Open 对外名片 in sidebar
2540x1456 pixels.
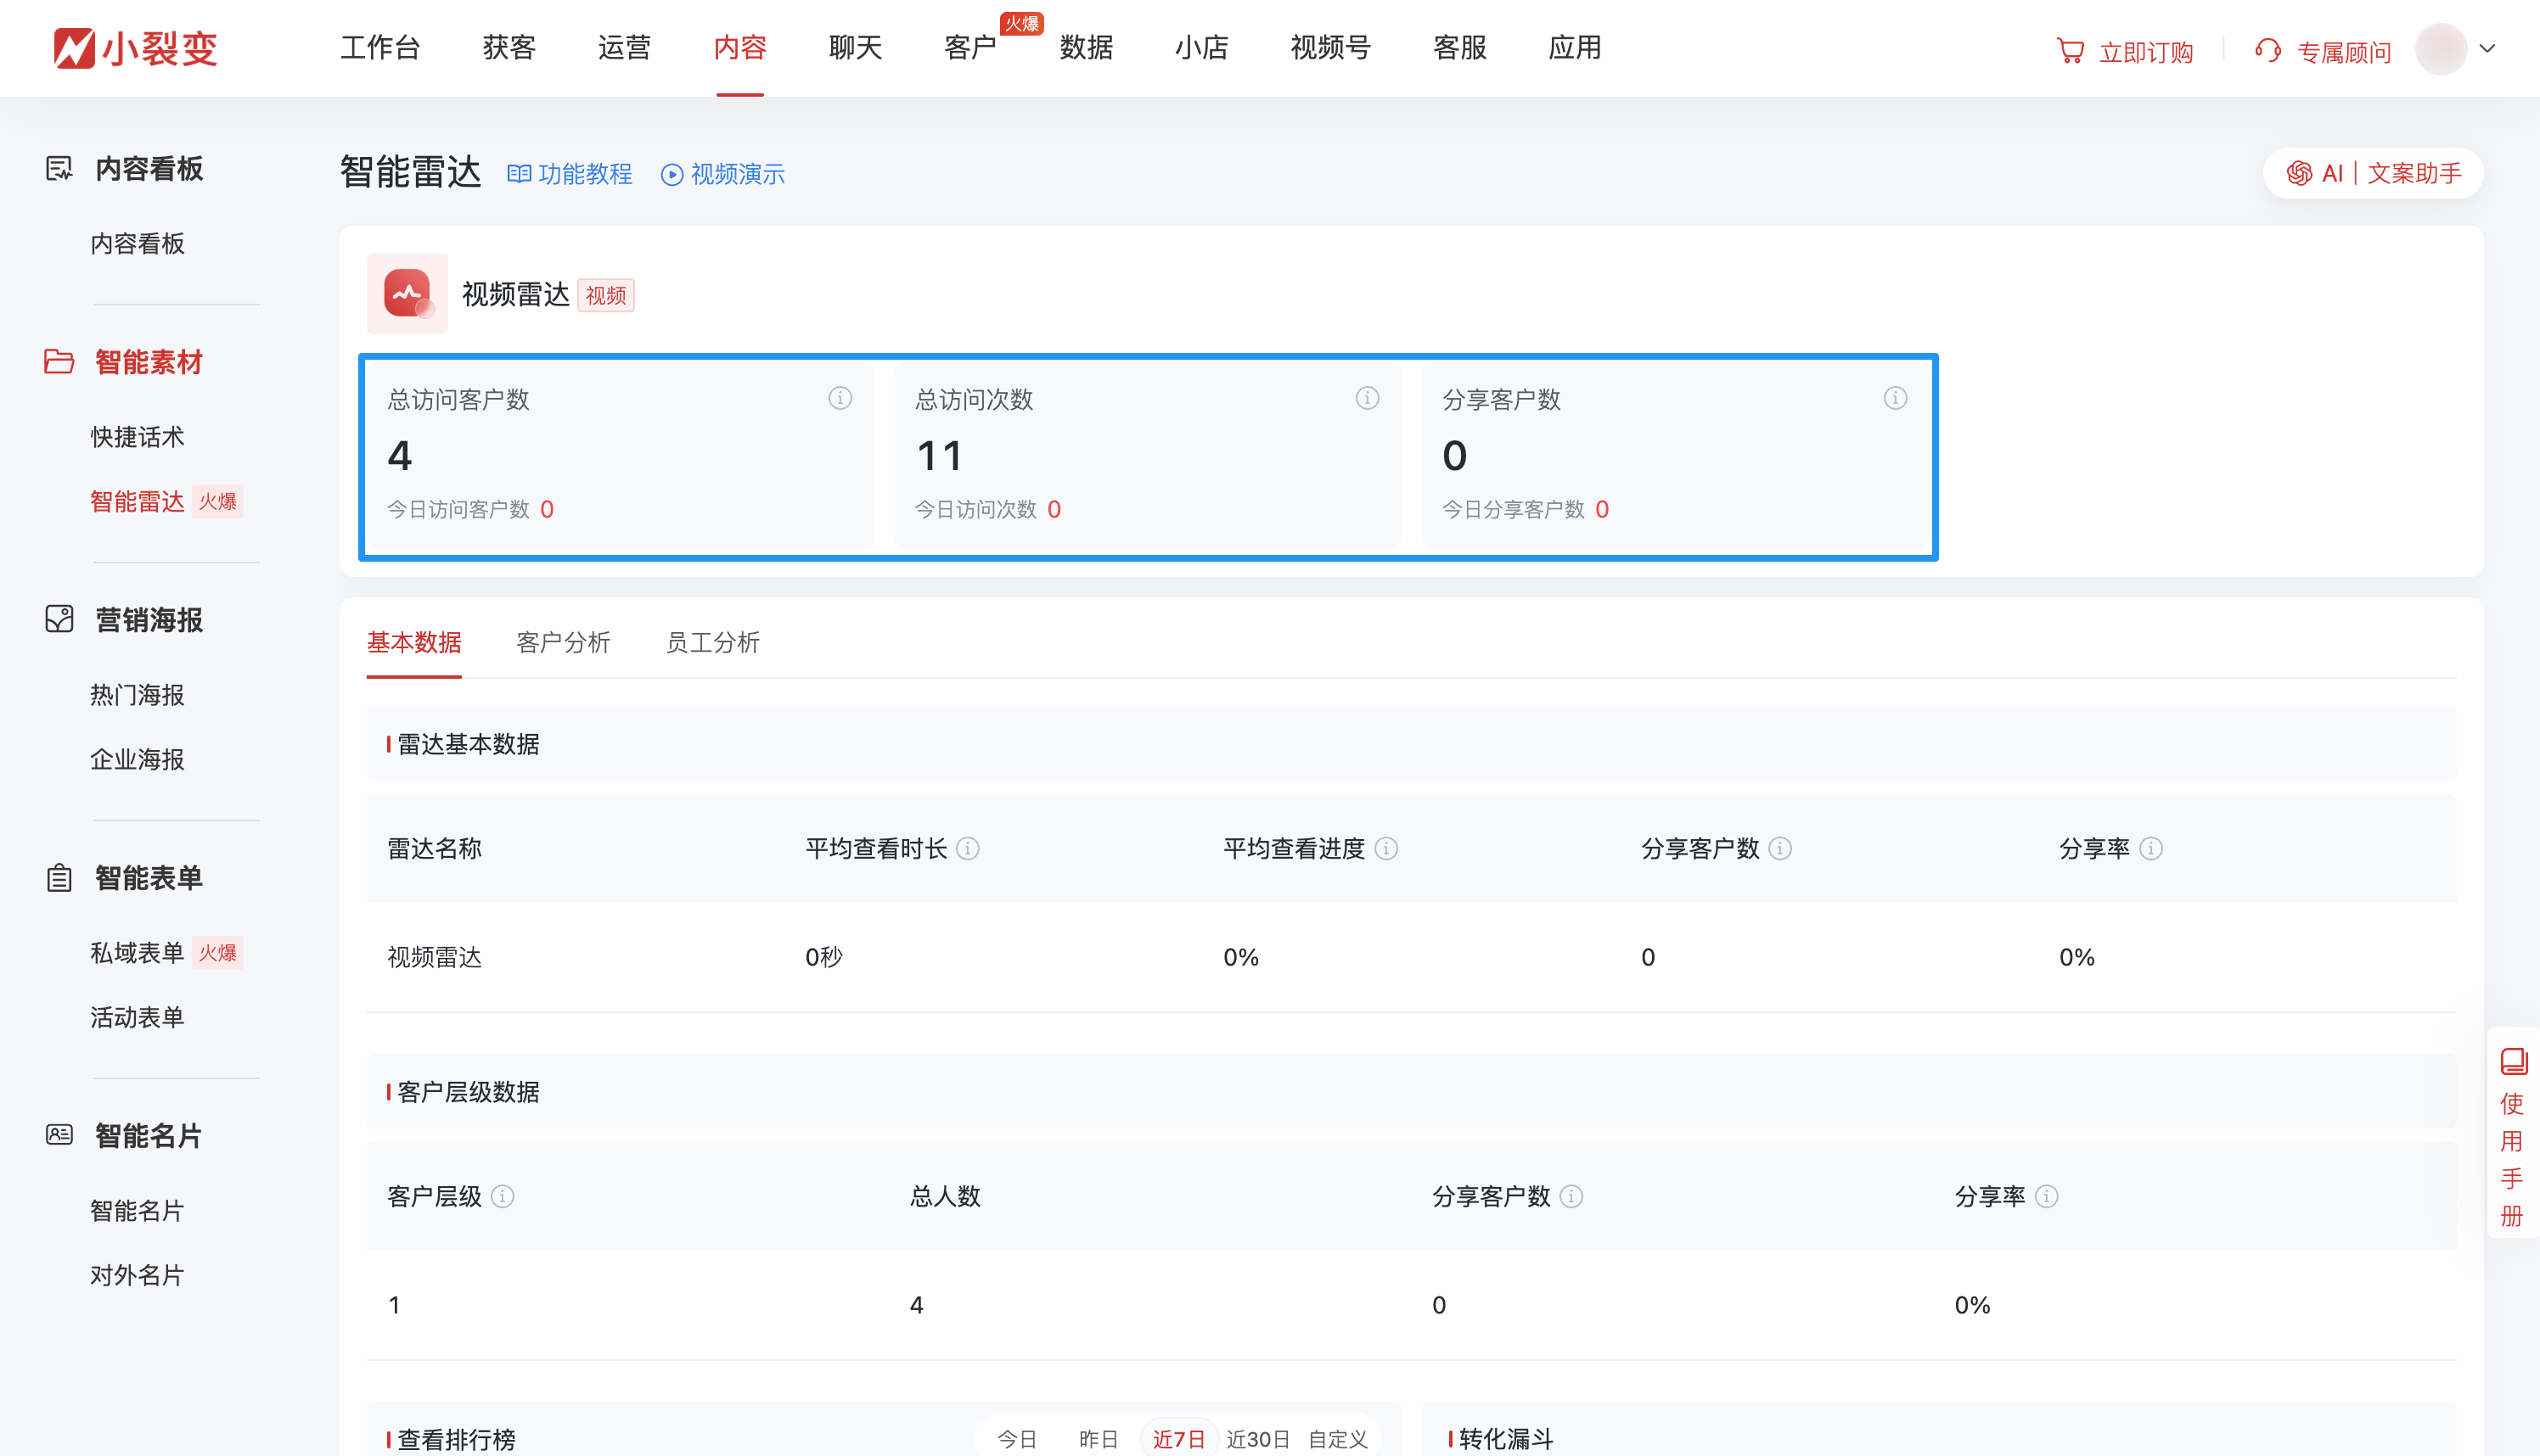(137, 1275)
